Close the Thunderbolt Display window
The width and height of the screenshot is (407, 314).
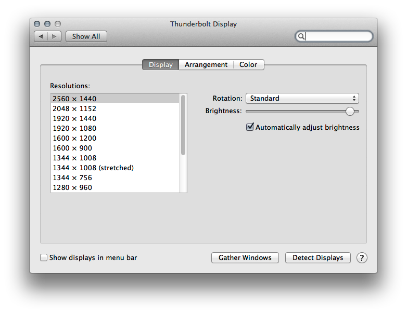pos(37,24)
